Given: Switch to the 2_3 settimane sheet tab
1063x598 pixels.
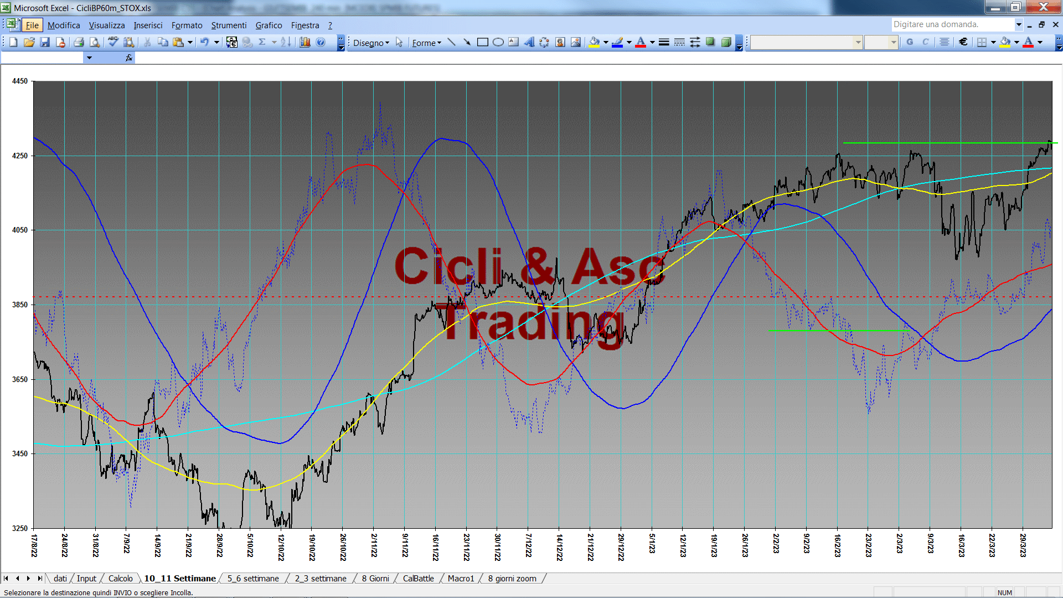Looking at the screenshot, I should click(321, 579).
